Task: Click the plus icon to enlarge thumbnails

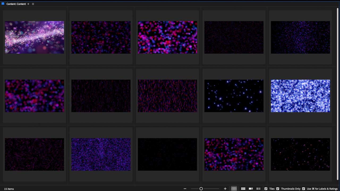Action: pyautogui.click(x=225, y=189)
